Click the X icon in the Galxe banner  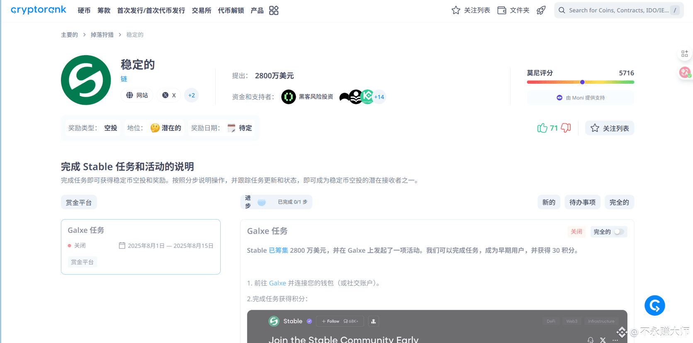coord(603,340)
